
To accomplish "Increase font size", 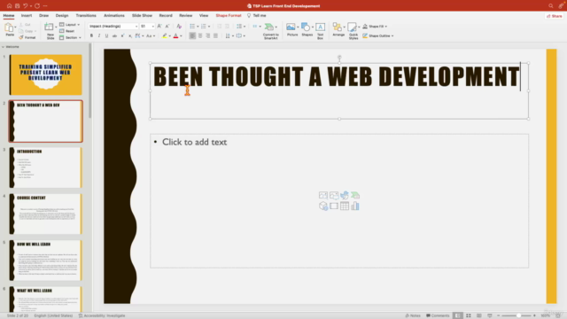I will [159, 26].
